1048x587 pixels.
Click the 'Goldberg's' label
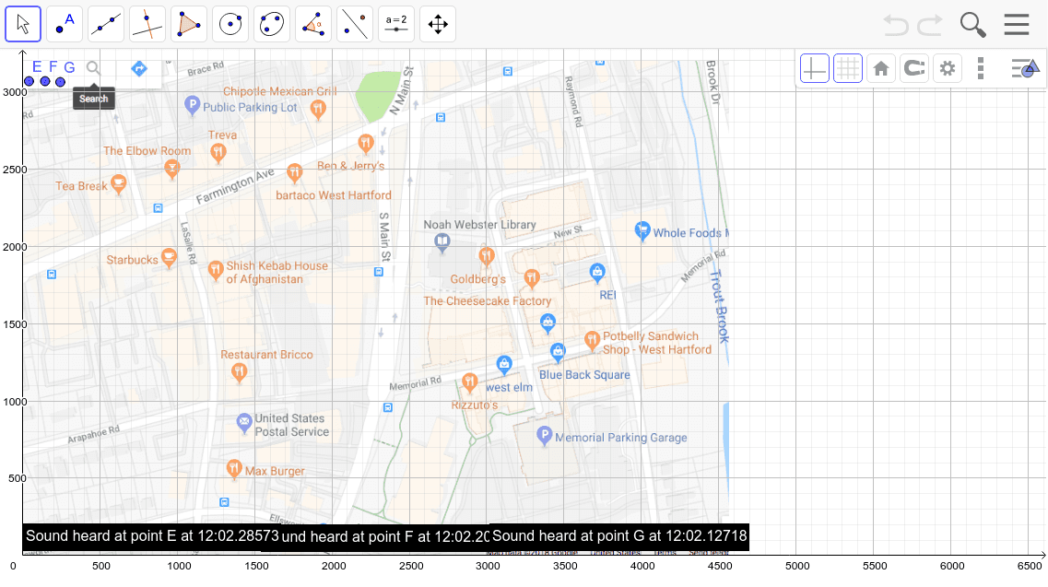[x=477, y=279]
